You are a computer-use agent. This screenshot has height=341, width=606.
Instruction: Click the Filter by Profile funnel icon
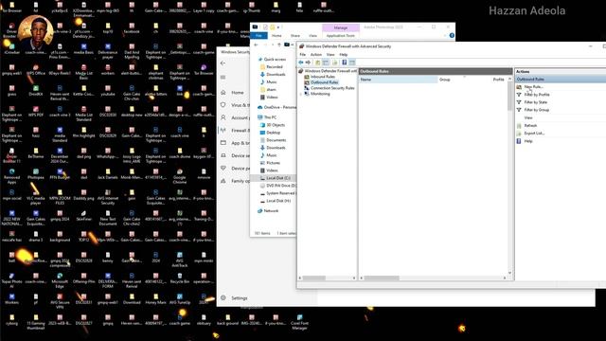pos(519,95)
